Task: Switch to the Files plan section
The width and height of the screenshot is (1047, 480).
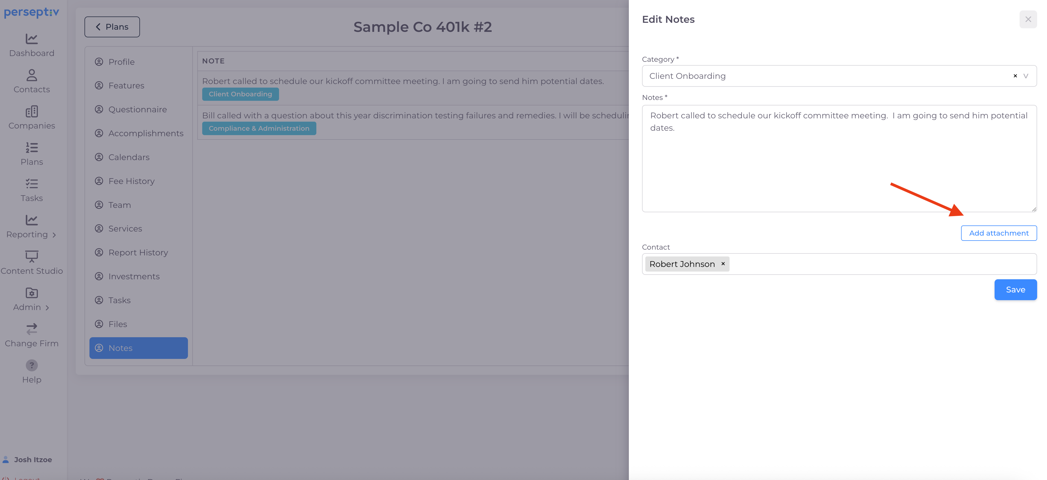Action: [117, 324]
